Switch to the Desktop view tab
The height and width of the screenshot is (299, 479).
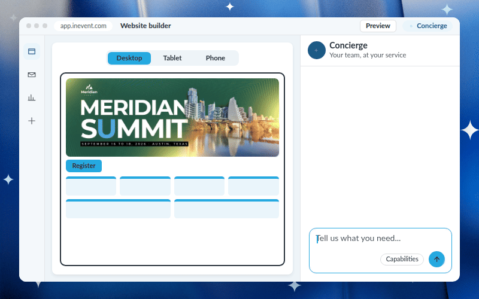click(x=129, y=58)
